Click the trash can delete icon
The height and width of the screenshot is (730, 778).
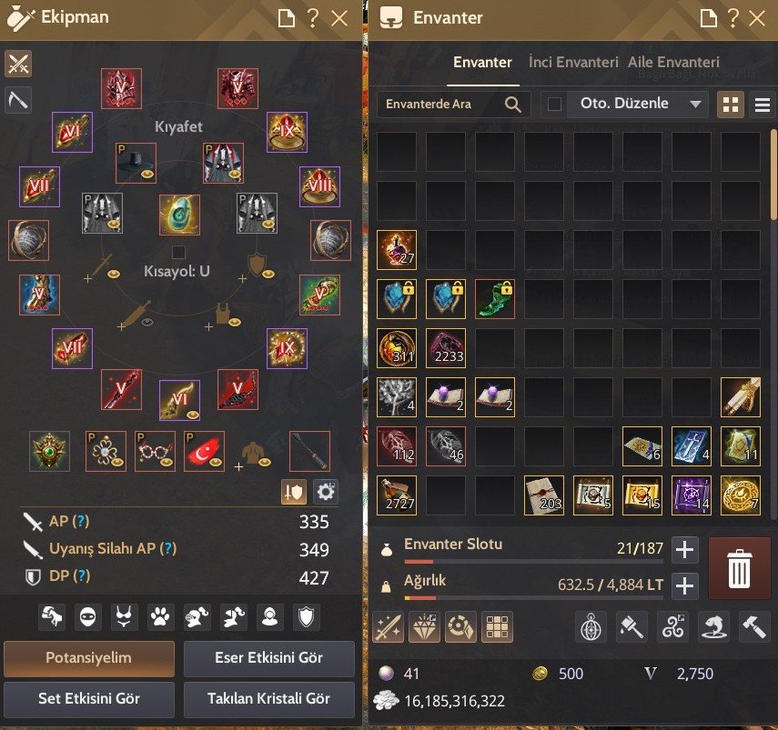click(x=739, y=568)
